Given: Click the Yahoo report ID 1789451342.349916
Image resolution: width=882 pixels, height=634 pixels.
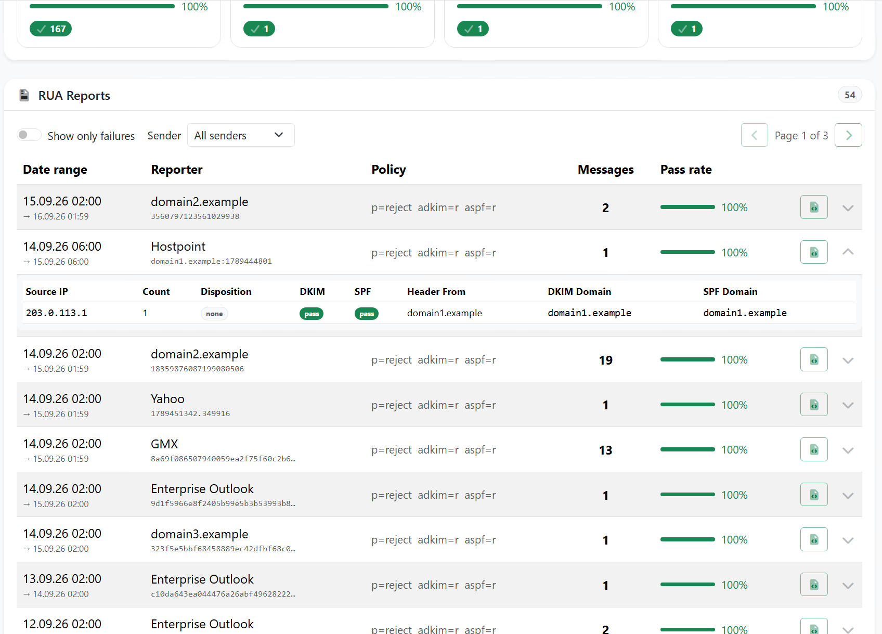Looking at the screenshot, I should click(190, 413).
